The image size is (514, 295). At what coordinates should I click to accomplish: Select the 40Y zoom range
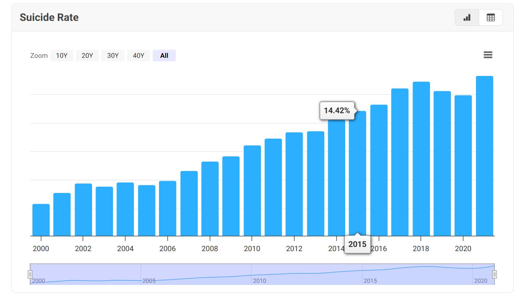click(x=138, y=55)
